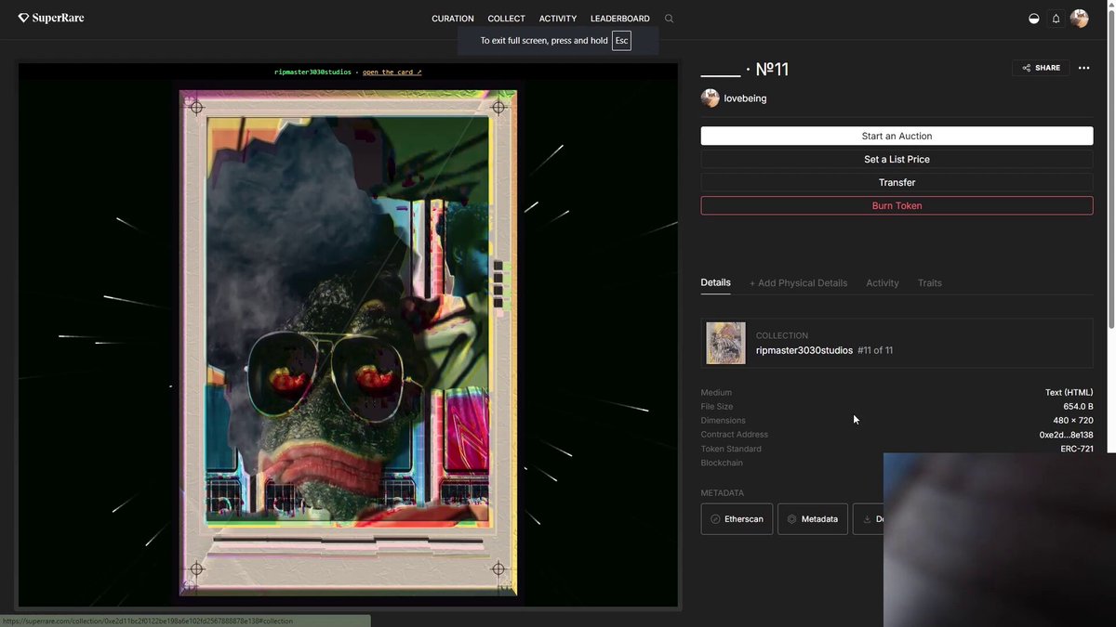This screenshot has width=1116, height=627.
Task: Switch to + Add Physical Details tab
Action: pyautogui.click(x=798, y=282)
